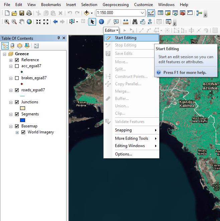Image resolution: width=220 pixels, height=221 pixels.
Task: Expand the Reference layer group
Action: coord(11,60)
